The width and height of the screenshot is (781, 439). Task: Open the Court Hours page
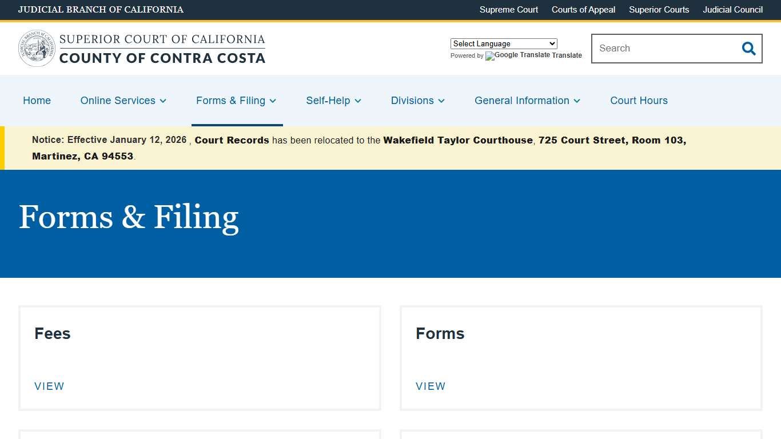point(639,101)
